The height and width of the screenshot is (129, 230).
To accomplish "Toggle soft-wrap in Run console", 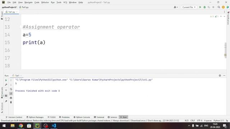I will click(11, 89).
